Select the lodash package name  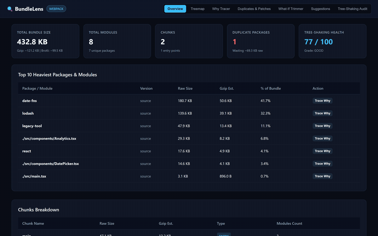pos(28,113)
